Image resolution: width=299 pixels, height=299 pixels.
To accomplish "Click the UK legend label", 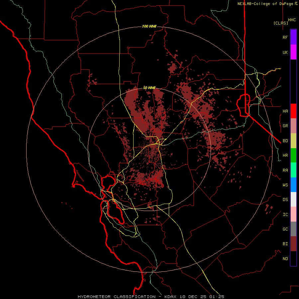I will (285, 52).
